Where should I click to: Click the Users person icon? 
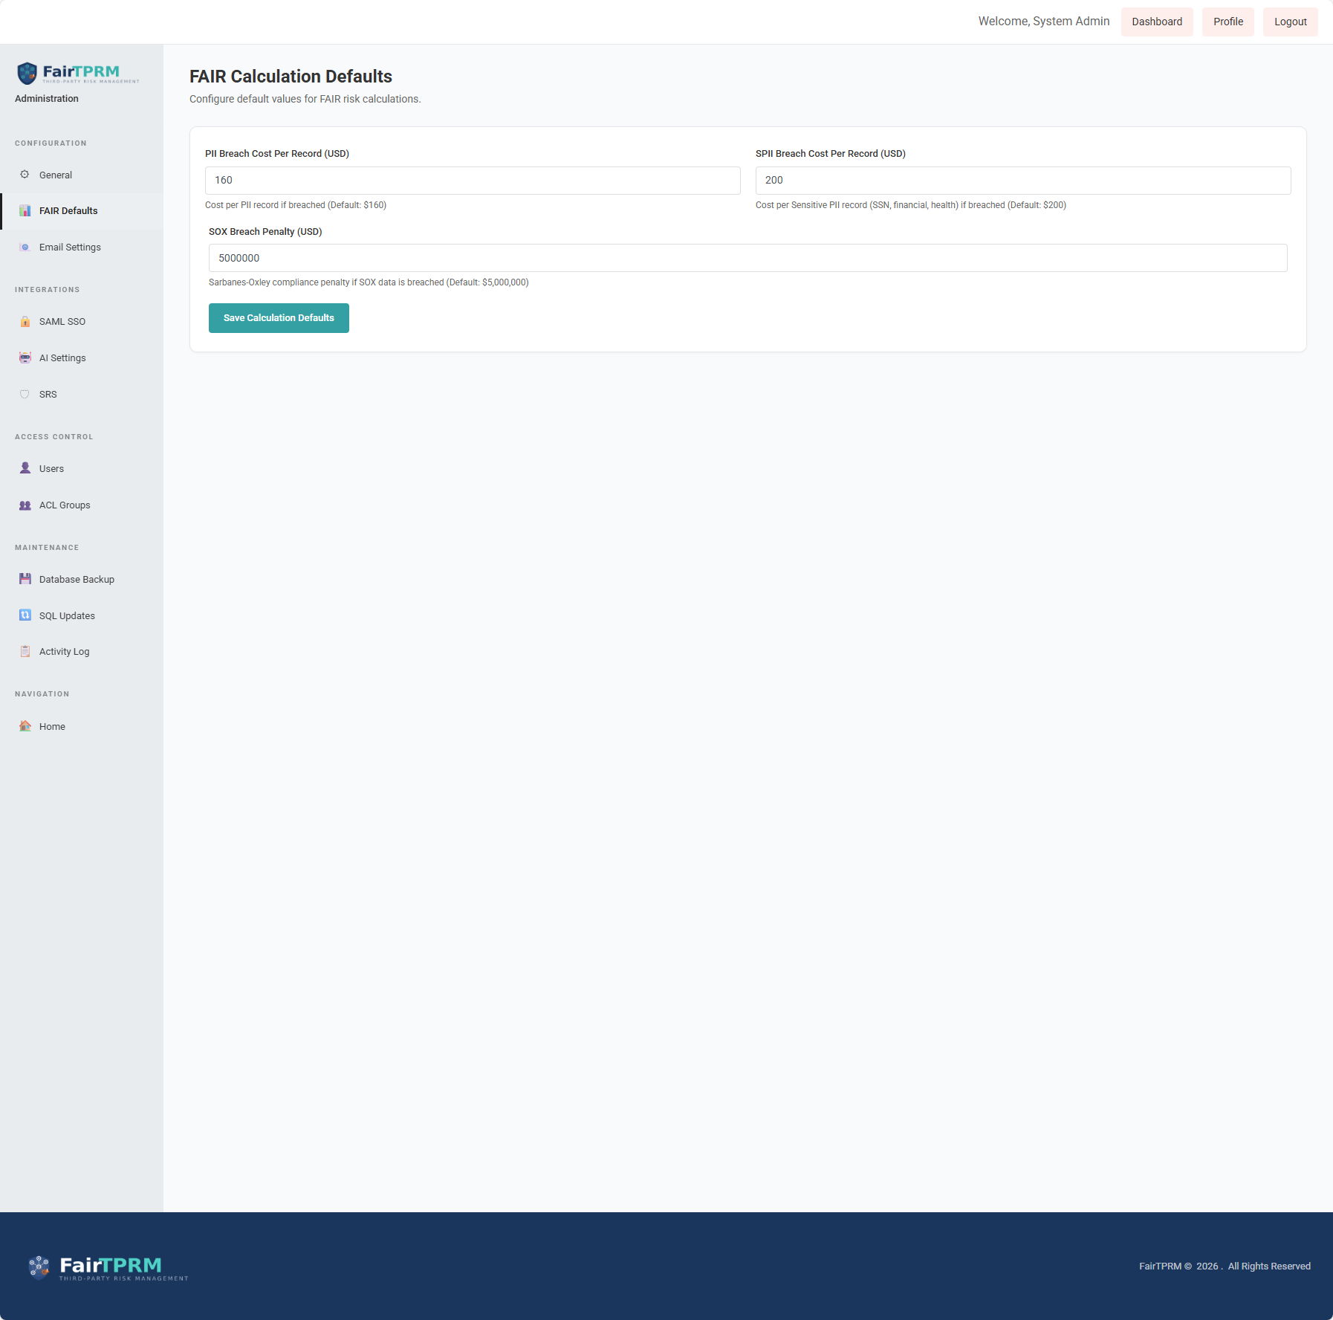pos(25,468)
